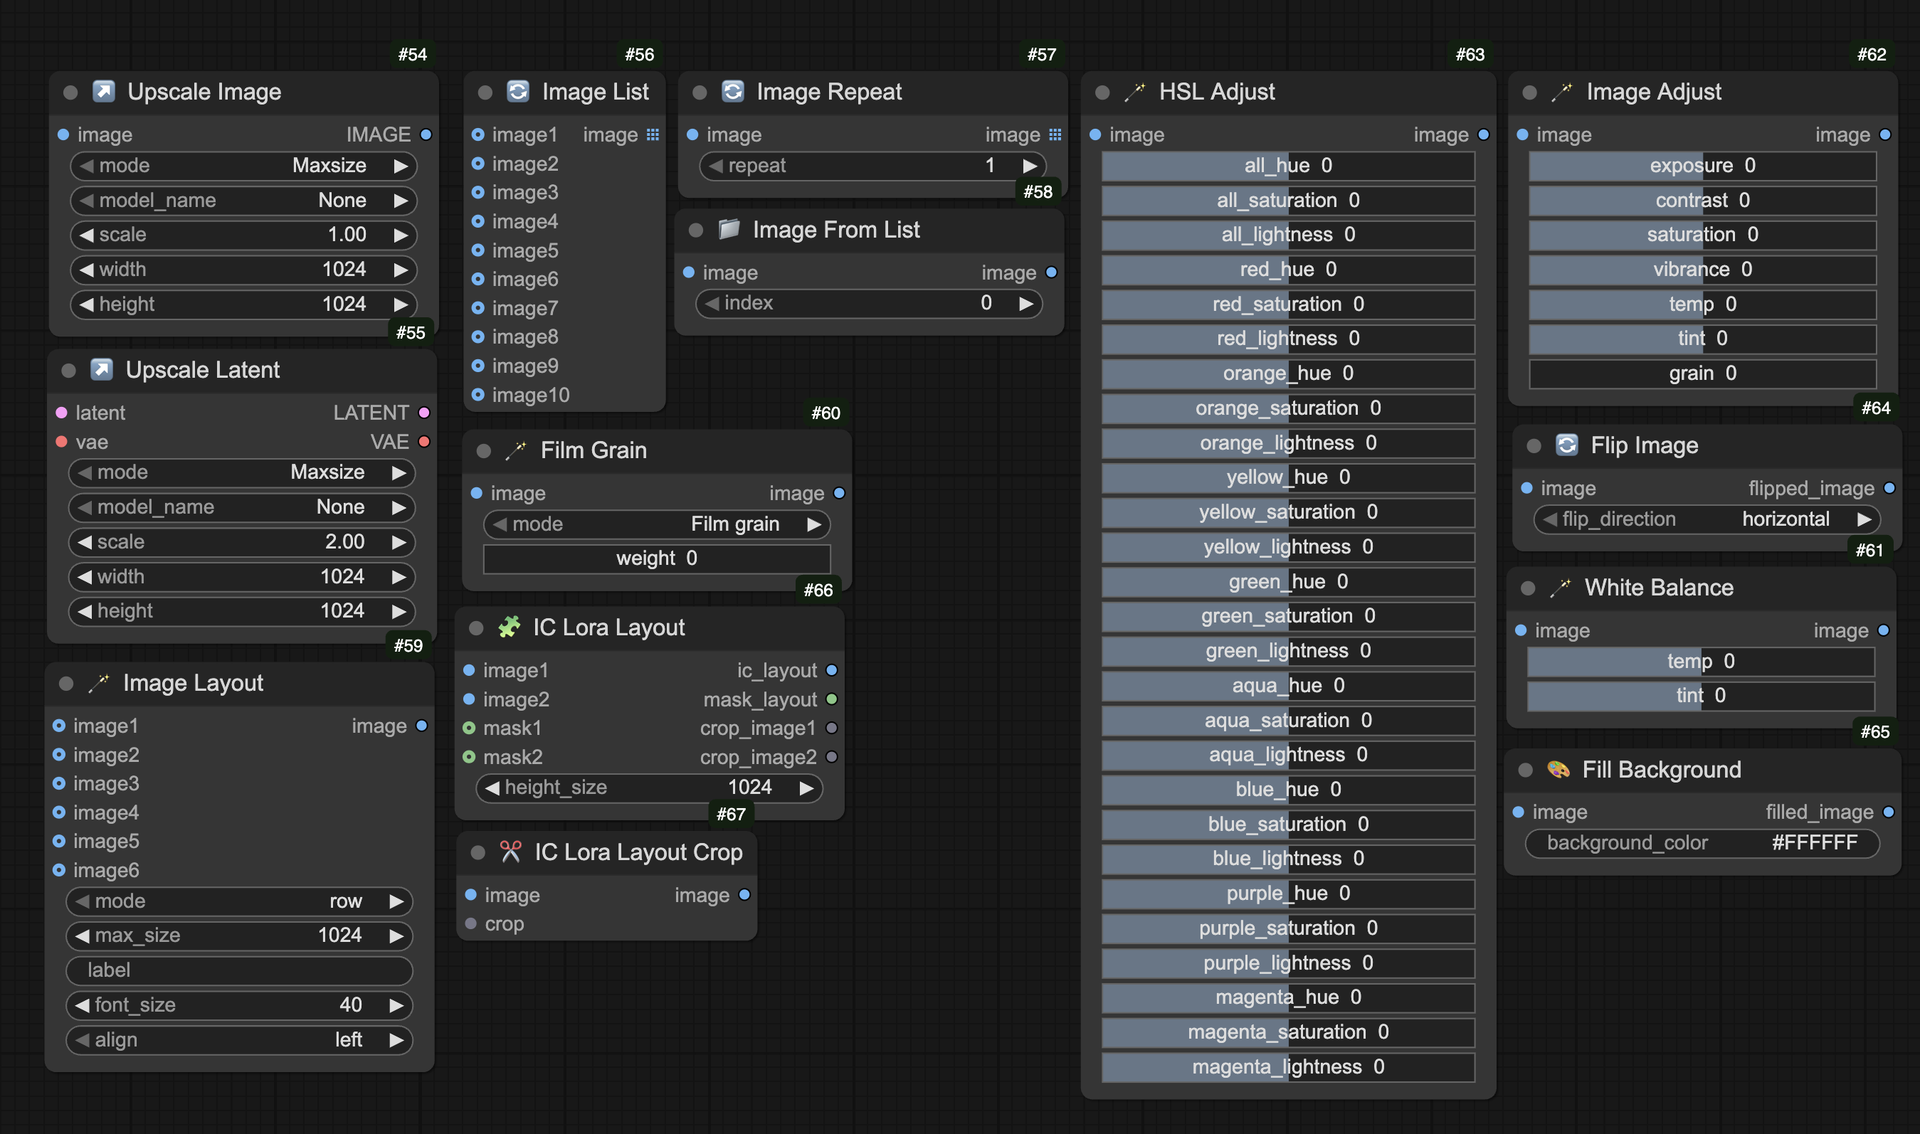Click the Flip Image flipped_image output socket
Viewport: 1920px width, 1134px height.
1889,488
